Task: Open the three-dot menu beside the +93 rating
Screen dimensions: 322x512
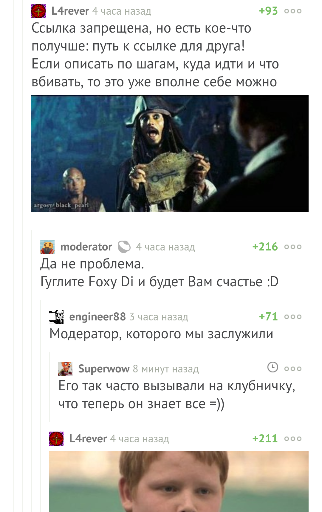Action: [293, 11]
